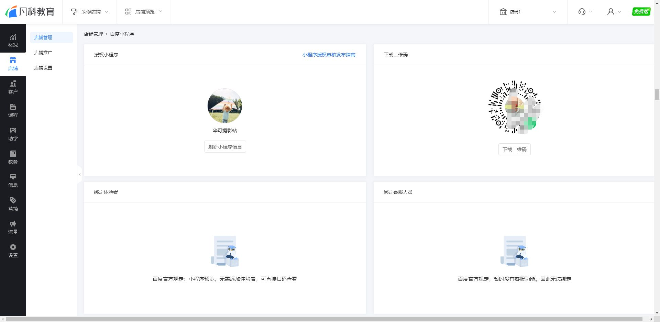Click the vertical scrollbar thumb
The height and width of the screenshot is (322, 660).
pos(657,94)
